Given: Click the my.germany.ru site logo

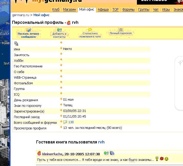Looking at the screenshot, I should (48, 1).
